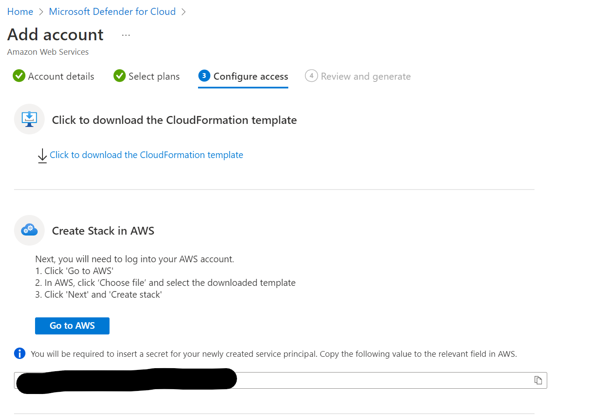The height and width of the screenshot is (415, 616).
Task: Click the Go to AWS button
Action: coord(72,326)
